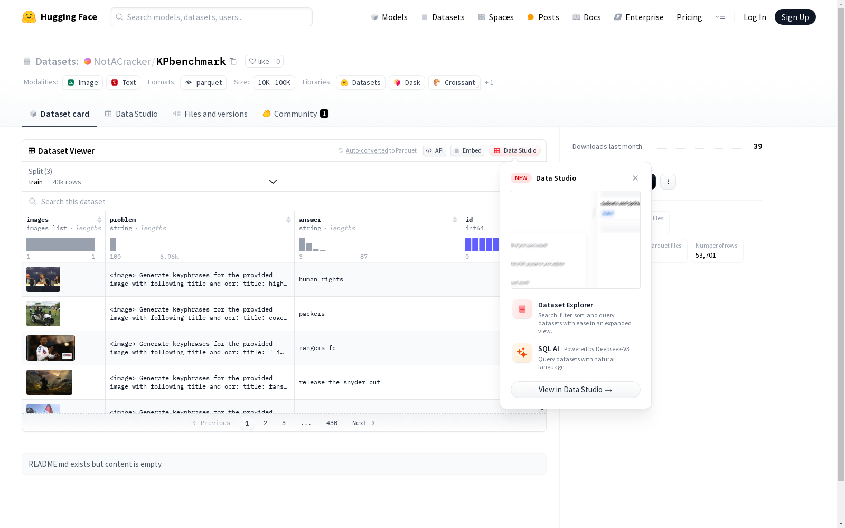Switch to Files and versions tab
This screenshot has height=528, width=845.
pyautogui.click(x=210, y=114)
